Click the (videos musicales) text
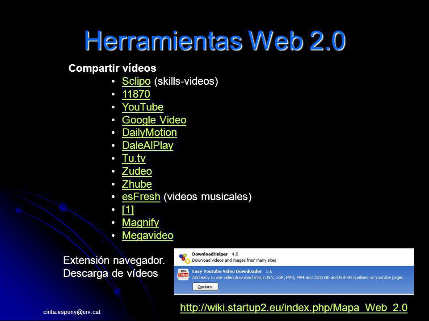Viewport: 429px width, 321px height. coord(207,197)
